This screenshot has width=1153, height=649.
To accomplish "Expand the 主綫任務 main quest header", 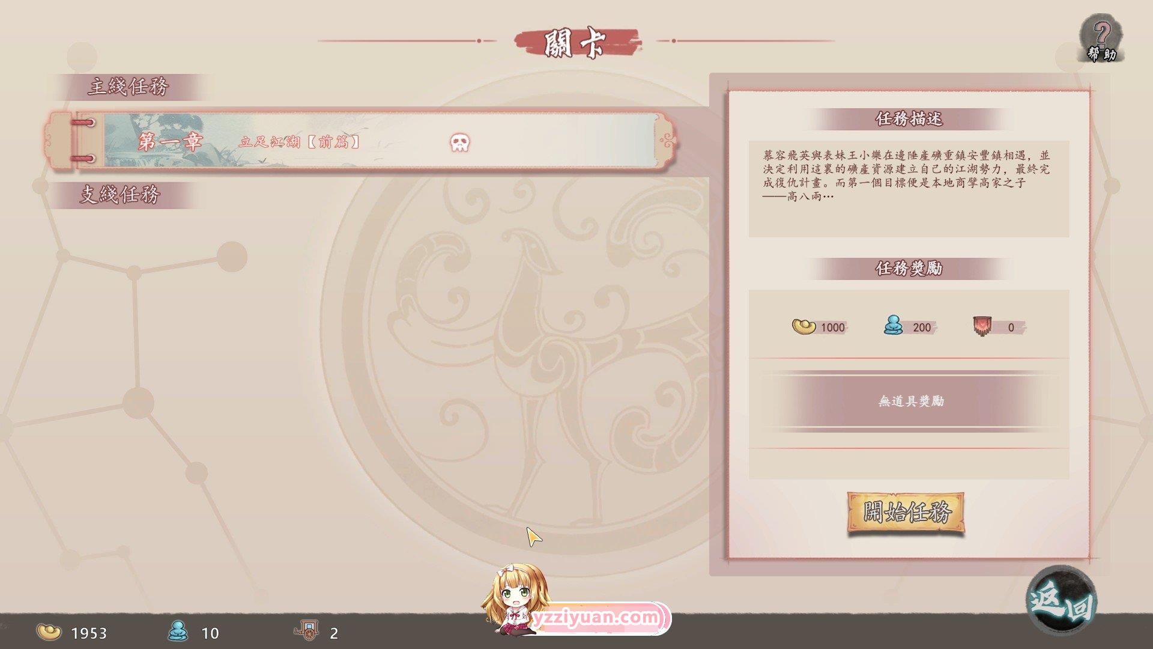I will click(129, 87).
